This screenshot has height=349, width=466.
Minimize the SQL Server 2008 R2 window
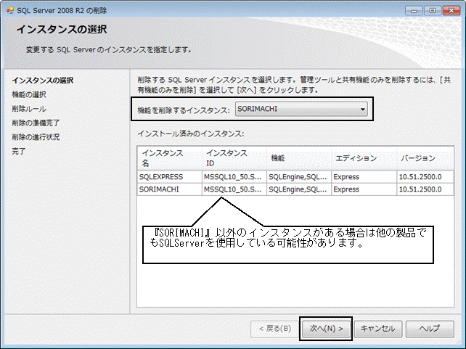tap(414, 11)
